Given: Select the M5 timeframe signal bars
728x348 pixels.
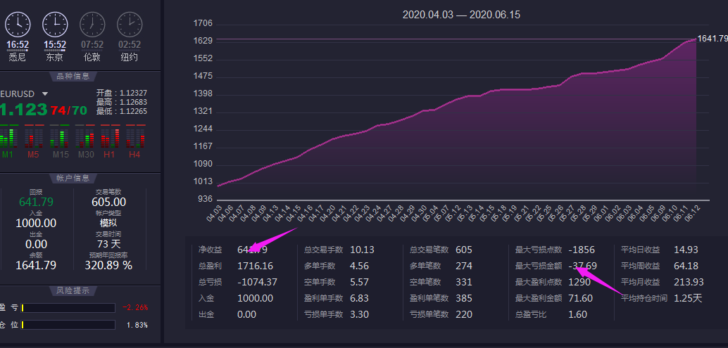Looking at the screenshot, I should (x=33, y=136).
